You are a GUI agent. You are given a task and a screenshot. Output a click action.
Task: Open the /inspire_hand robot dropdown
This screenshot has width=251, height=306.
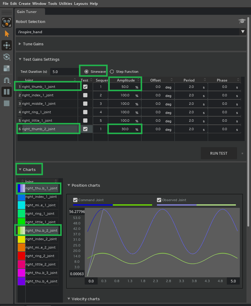pyautogui.click(x=243, y=32)
